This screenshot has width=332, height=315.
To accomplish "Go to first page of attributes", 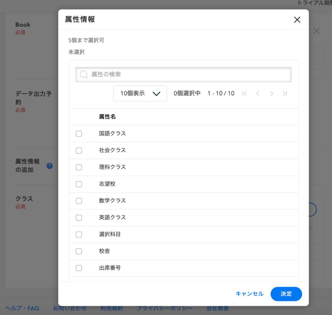I will tap(244, 93).
